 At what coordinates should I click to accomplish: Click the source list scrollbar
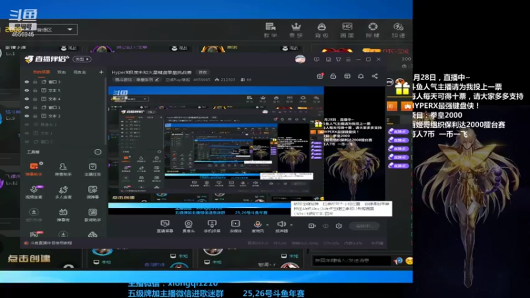105,111
